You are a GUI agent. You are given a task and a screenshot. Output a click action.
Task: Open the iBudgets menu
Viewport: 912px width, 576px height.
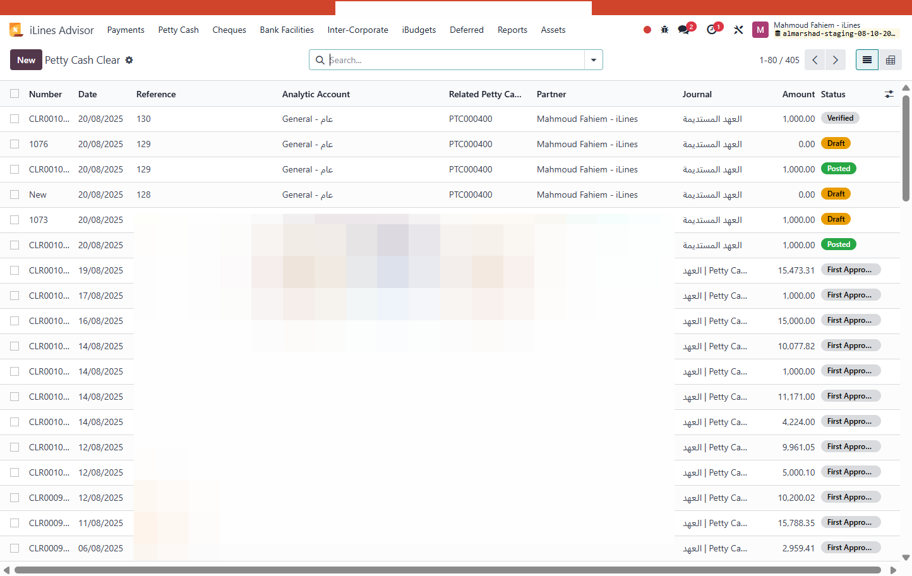coord(419,30)
